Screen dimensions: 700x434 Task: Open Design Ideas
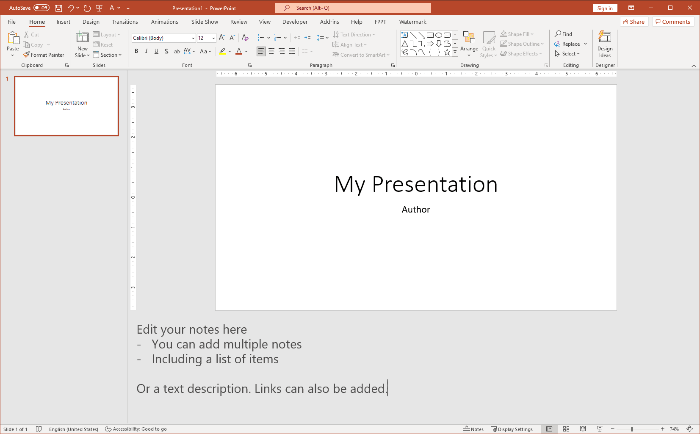point(605,44)
